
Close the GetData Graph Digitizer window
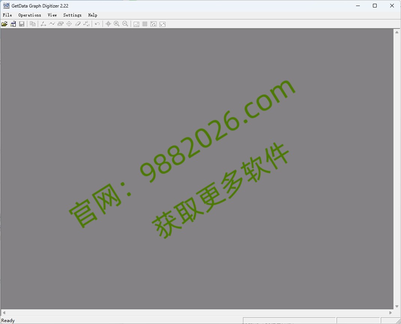392,6
